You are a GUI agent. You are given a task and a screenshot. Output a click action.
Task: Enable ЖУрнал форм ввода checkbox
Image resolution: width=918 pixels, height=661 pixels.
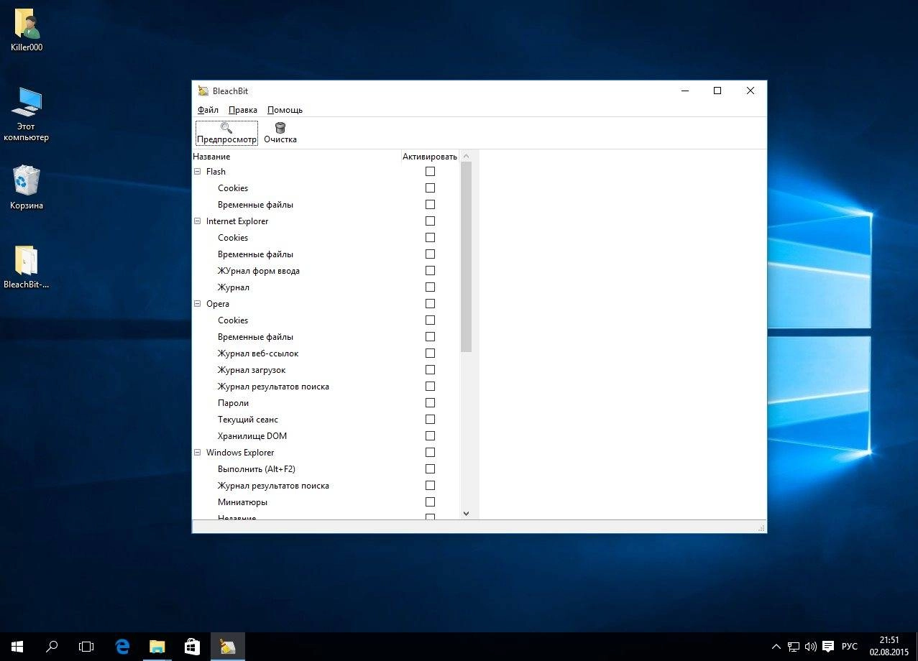pos(430,271)
